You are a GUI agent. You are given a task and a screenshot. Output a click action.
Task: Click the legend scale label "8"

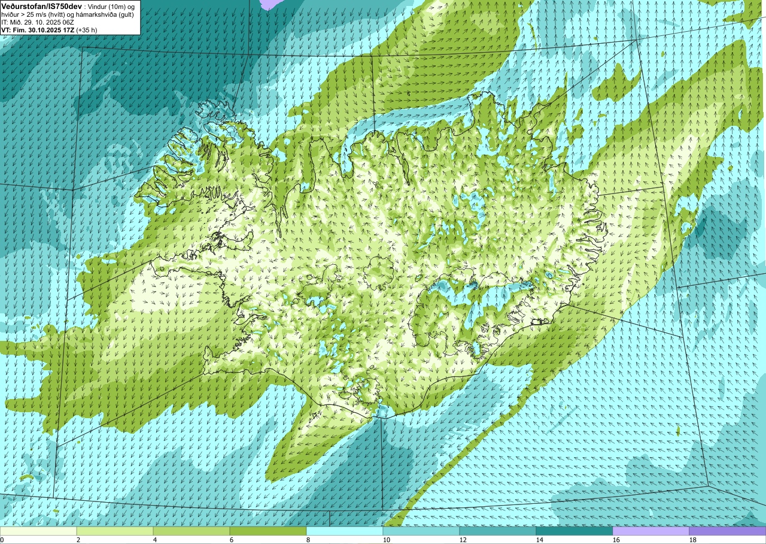(x=308, y=540)
